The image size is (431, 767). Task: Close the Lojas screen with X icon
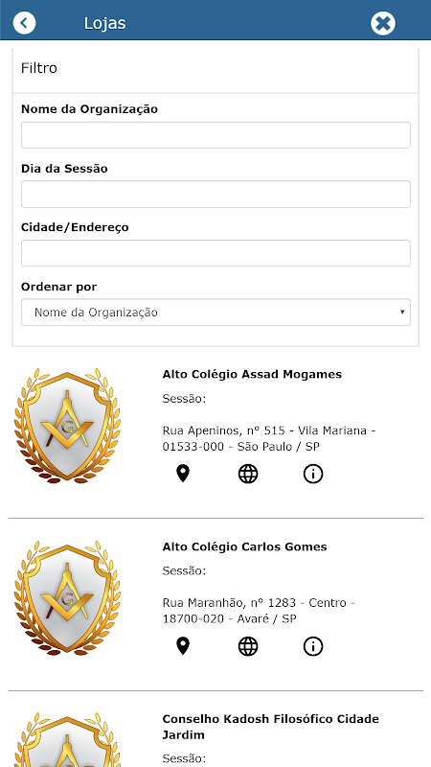(x=382, y=23)
